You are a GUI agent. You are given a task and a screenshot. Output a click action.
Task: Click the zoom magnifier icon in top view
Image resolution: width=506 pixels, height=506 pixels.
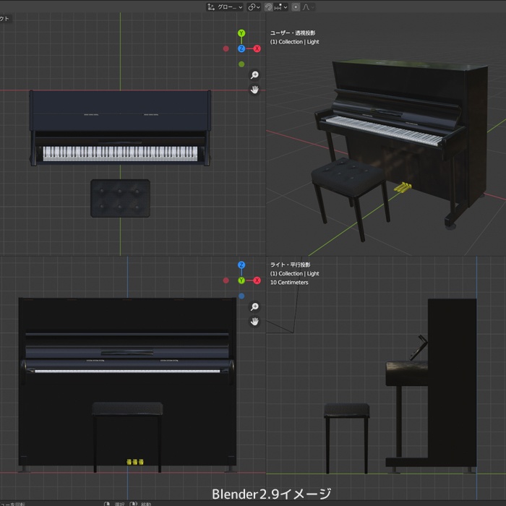[254, 75]
